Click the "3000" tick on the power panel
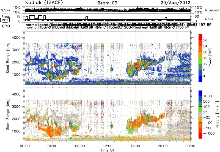220x152 pixels. pyautogui.click(x=16, y=50)
